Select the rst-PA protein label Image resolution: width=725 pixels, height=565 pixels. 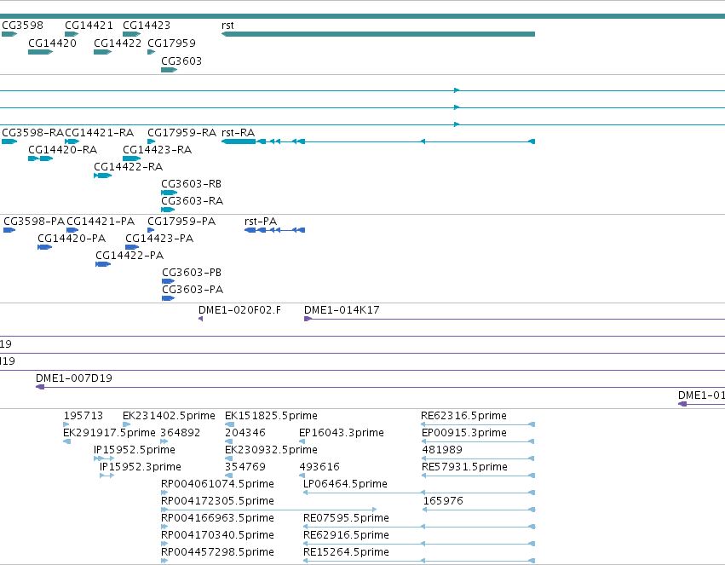(x=261, y=222)
